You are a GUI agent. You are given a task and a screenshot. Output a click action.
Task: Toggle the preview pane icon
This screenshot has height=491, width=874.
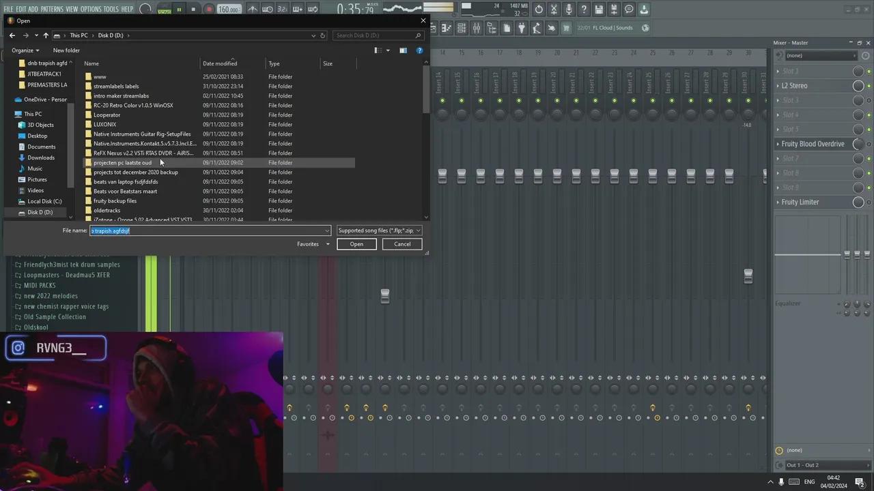[403, 50]
